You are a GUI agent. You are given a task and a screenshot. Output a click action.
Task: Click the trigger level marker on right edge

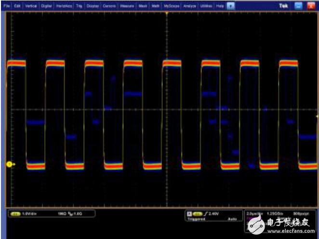(316, 117)
